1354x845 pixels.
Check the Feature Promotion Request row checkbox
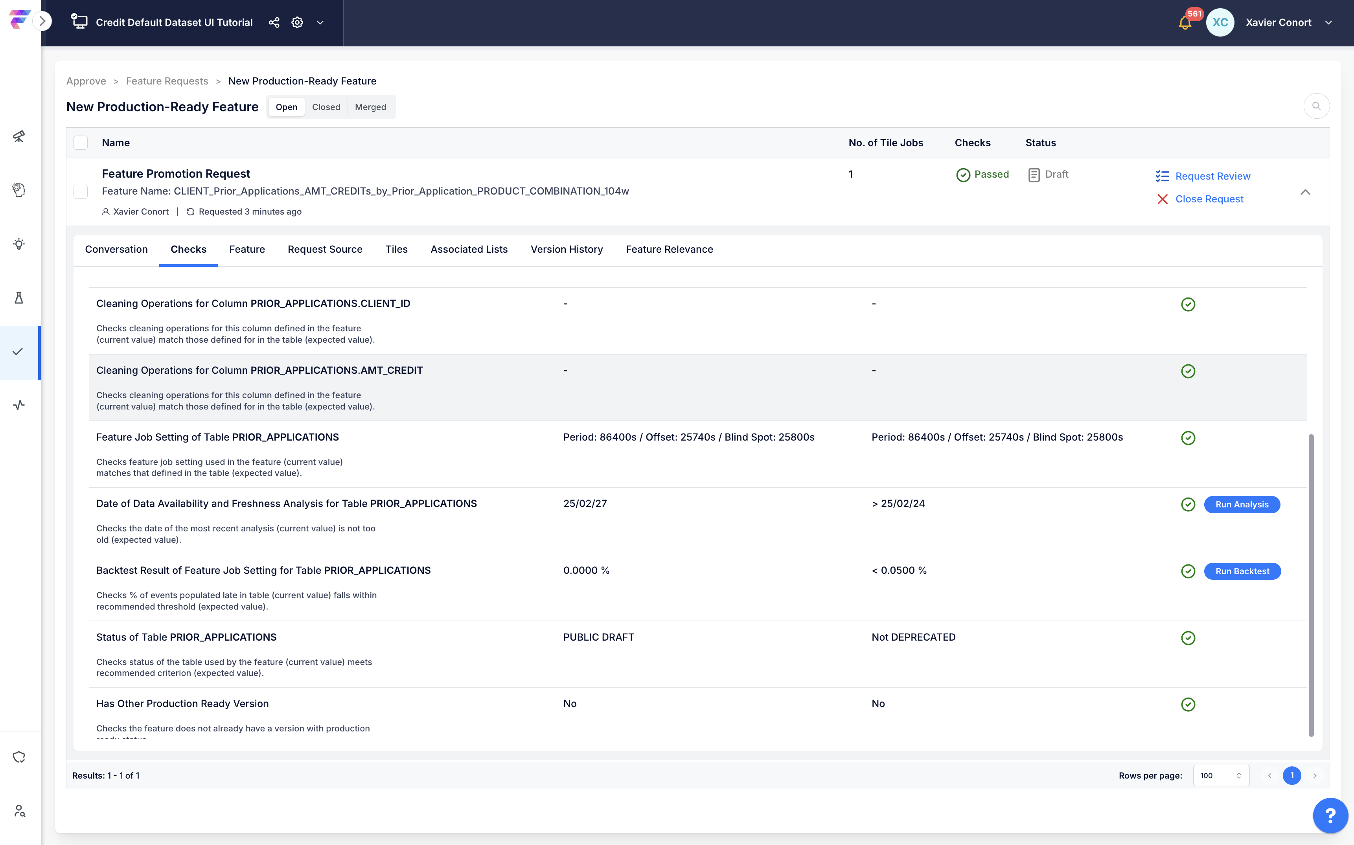point(81,192)
